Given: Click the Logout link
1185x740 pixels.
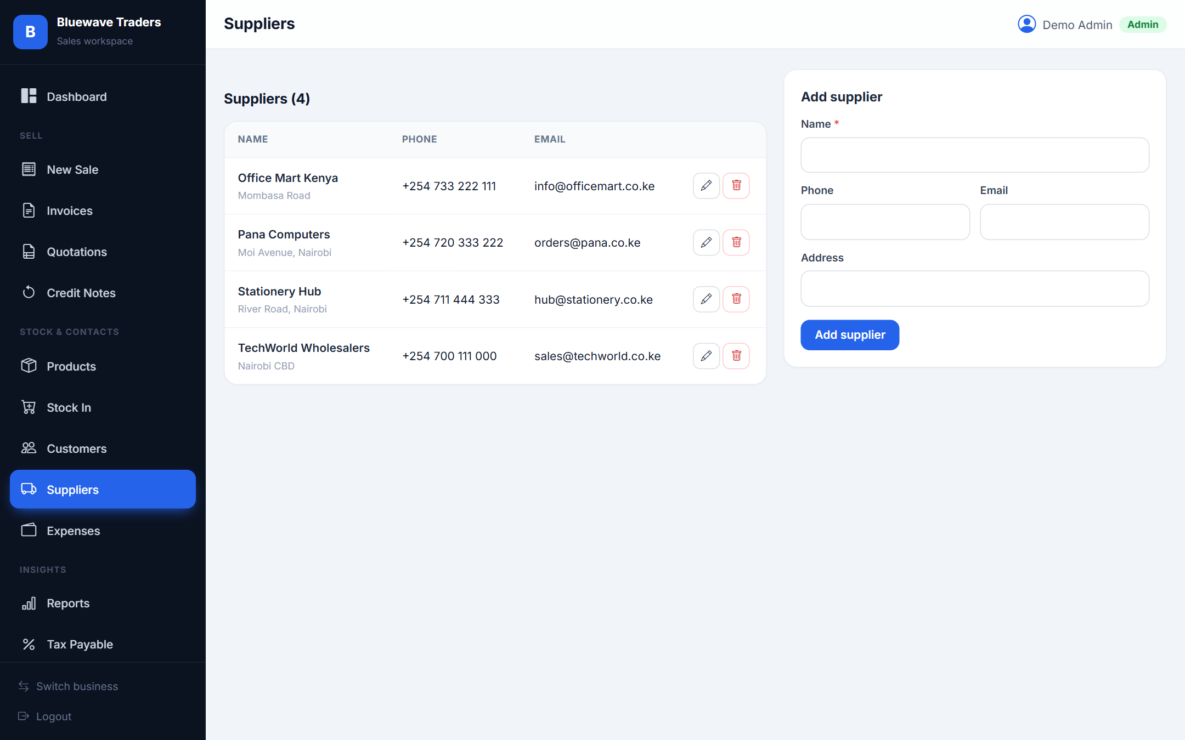Looking at the screenshot, I should point(45,716).
